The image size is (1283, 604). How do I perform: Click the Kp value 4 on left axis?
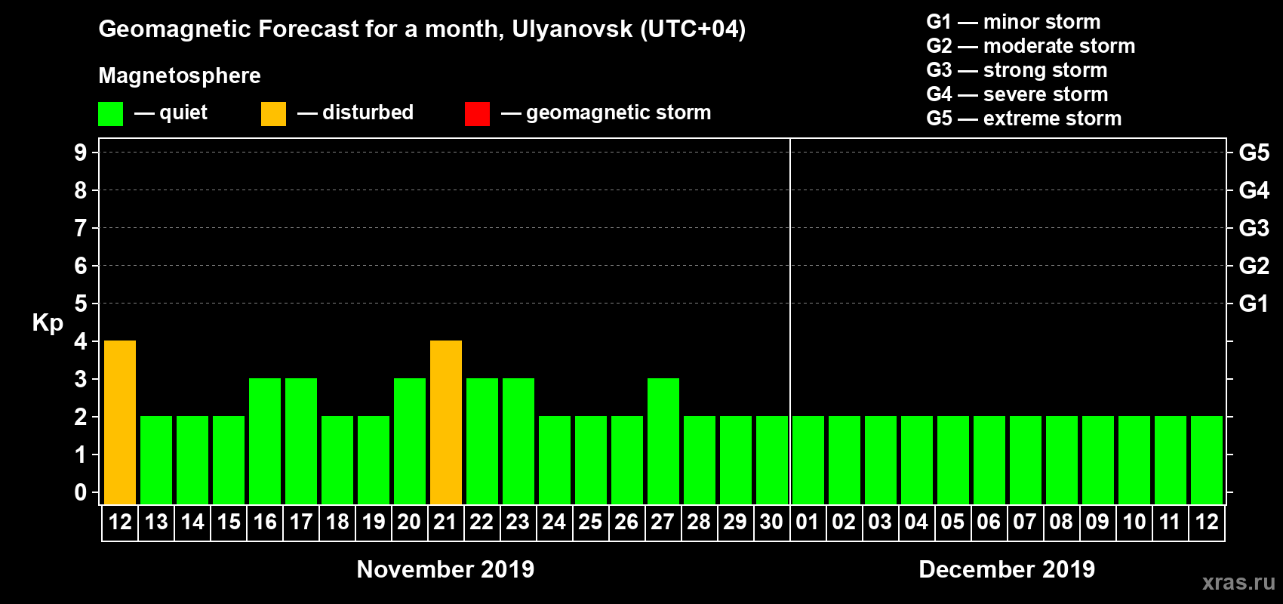[x=81, y=341]
